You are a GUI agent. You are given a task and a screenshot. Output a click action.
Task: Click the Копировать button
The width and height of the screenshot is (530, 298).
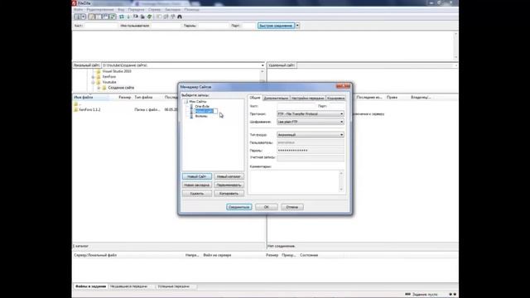click(229, 193)
